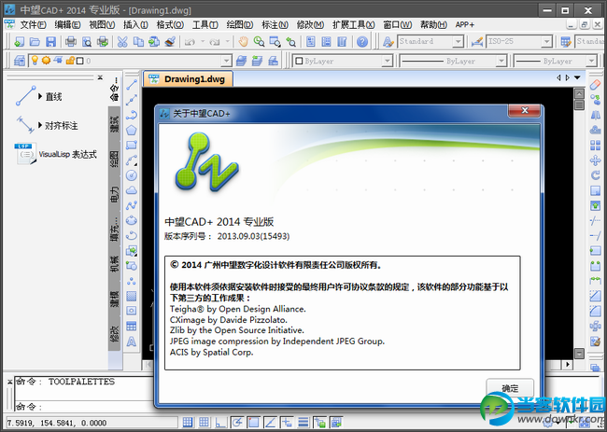Click the command line input field

[x=84, y=407]
